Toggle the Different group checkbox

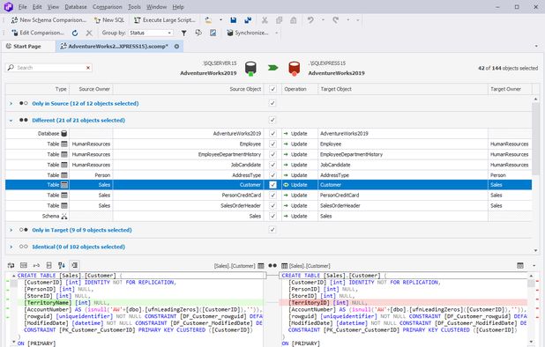272,120
